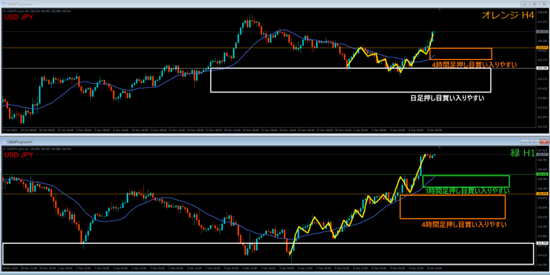Screen dimensions: 550x275
Task: Click the white 154.794 price tag in H1 chart
Action: click(x=542, y=243)
